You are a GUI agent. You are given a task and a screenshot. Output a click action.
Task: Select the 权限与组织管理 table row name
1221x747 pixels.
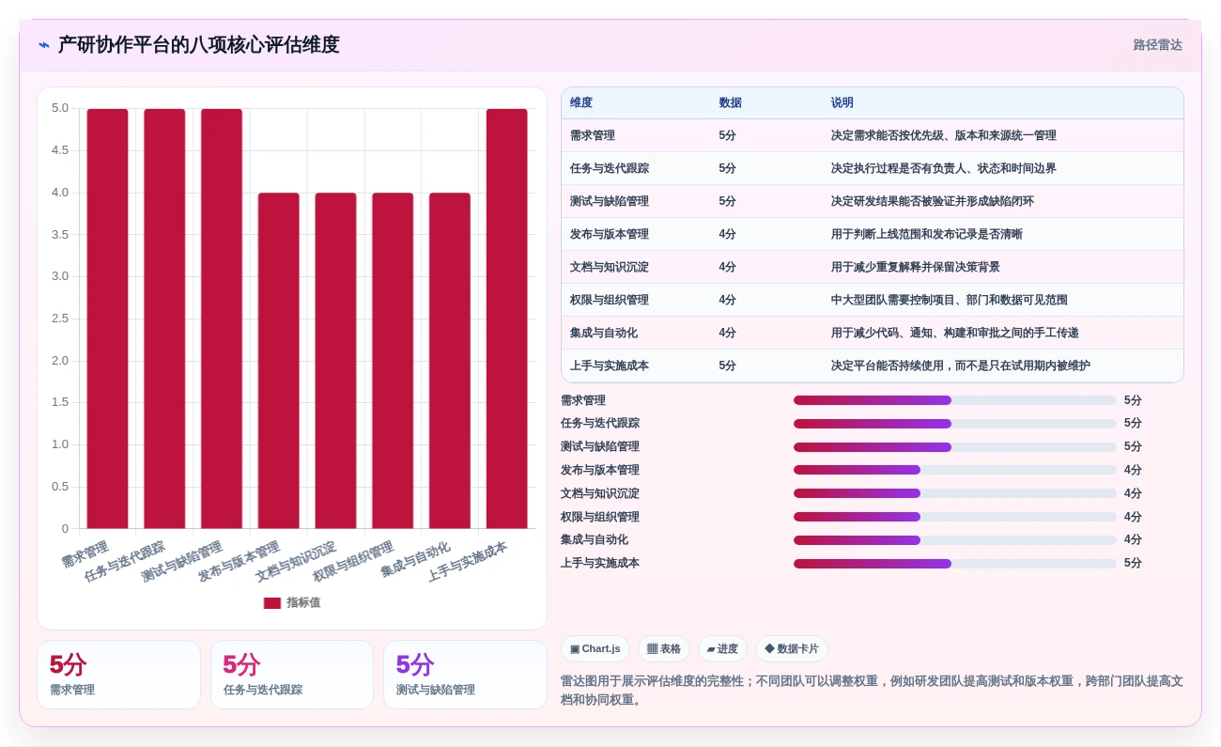pyautogui.click(x=610, y=301)
